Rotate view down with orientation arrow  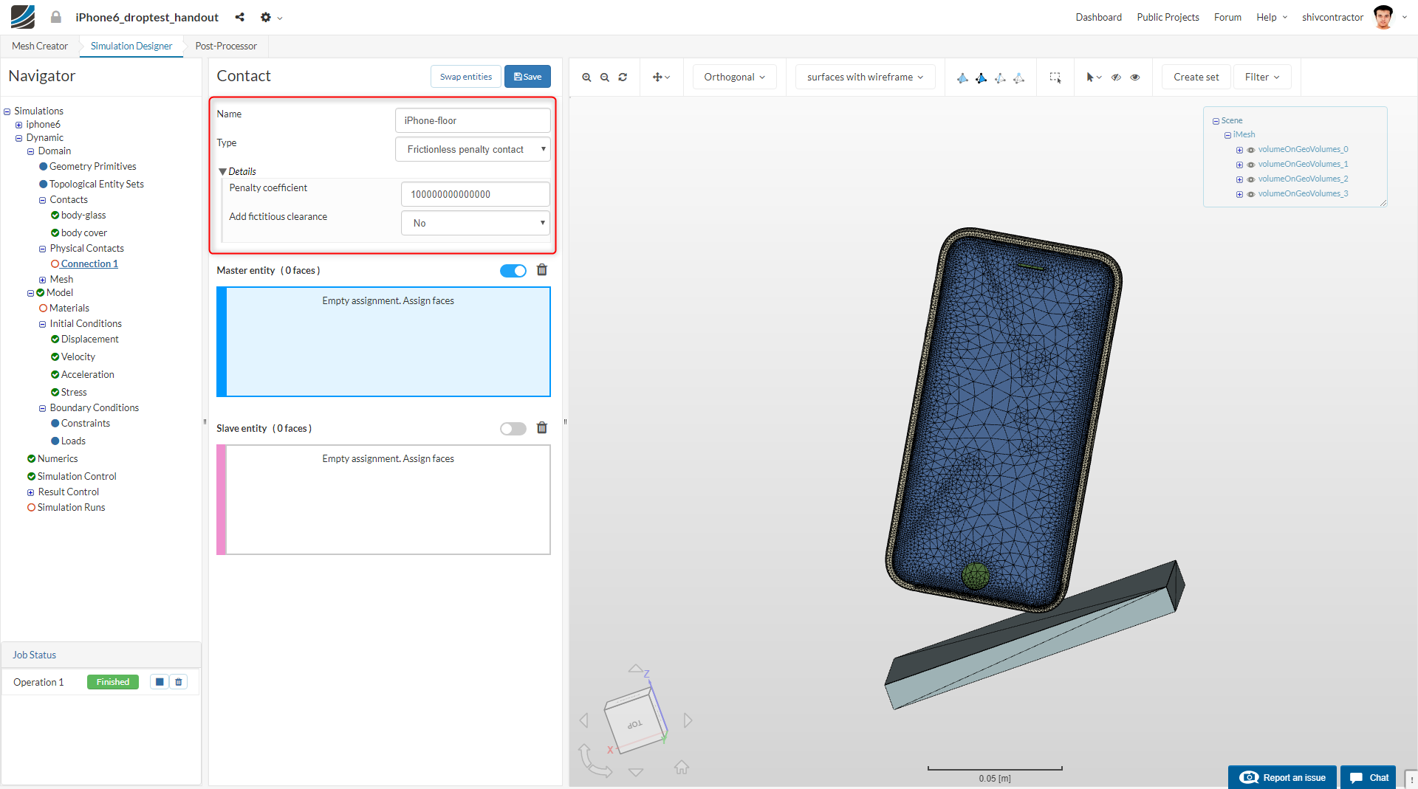636,772
